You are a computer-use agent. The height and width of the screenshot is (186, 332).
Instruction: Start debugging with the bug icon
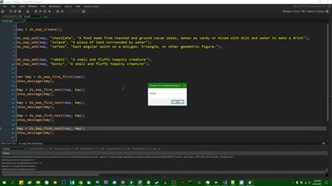36,11
